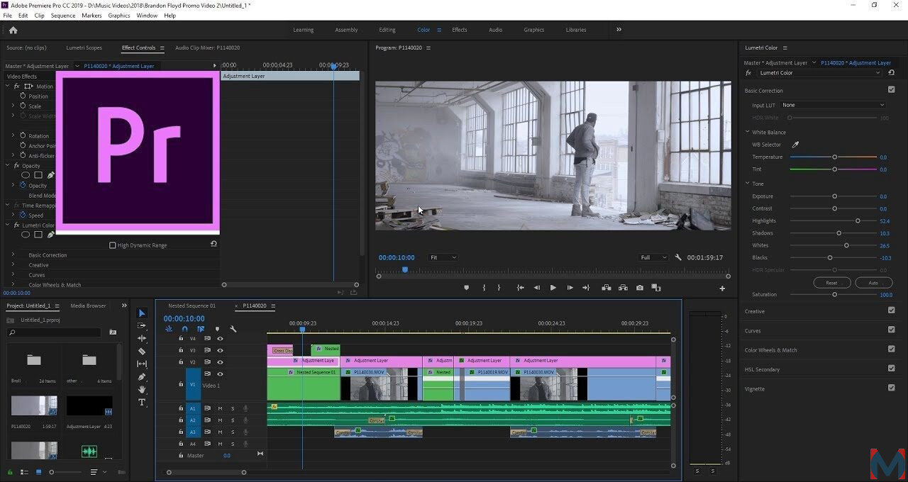
Task: Export a frame with the camera icon
Action: [640, 288]
